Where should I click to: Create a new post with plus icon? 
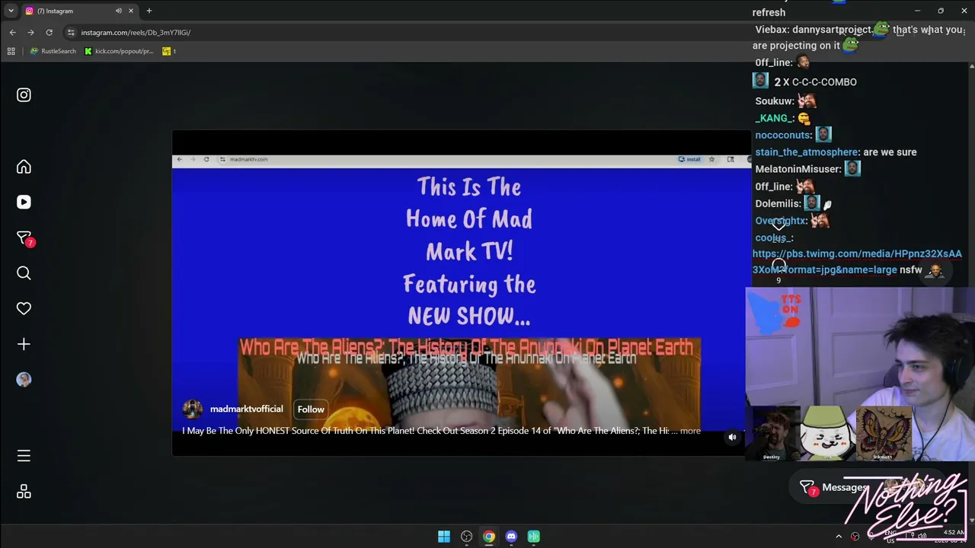click(x=24, y=344)
